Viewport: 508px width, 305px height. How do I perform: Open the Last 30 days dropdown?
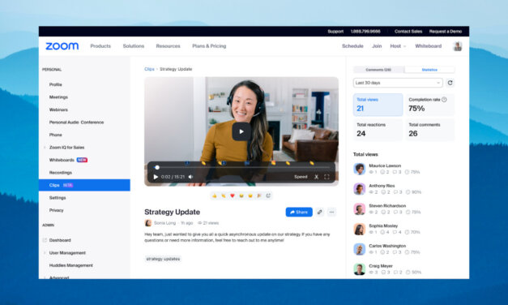[398, 83]
